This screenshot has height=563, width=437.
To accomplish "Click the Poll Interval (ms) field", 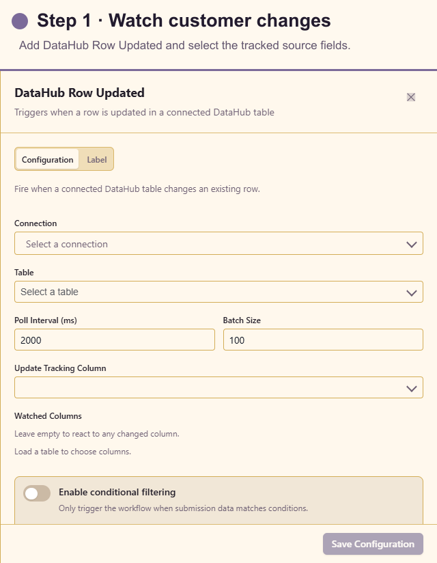I will [x=115, y=340].
